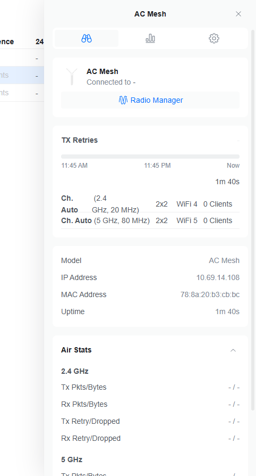Click the 11:45 PM timeline label
The image size is (256, 476).
[x=157, y=166]
